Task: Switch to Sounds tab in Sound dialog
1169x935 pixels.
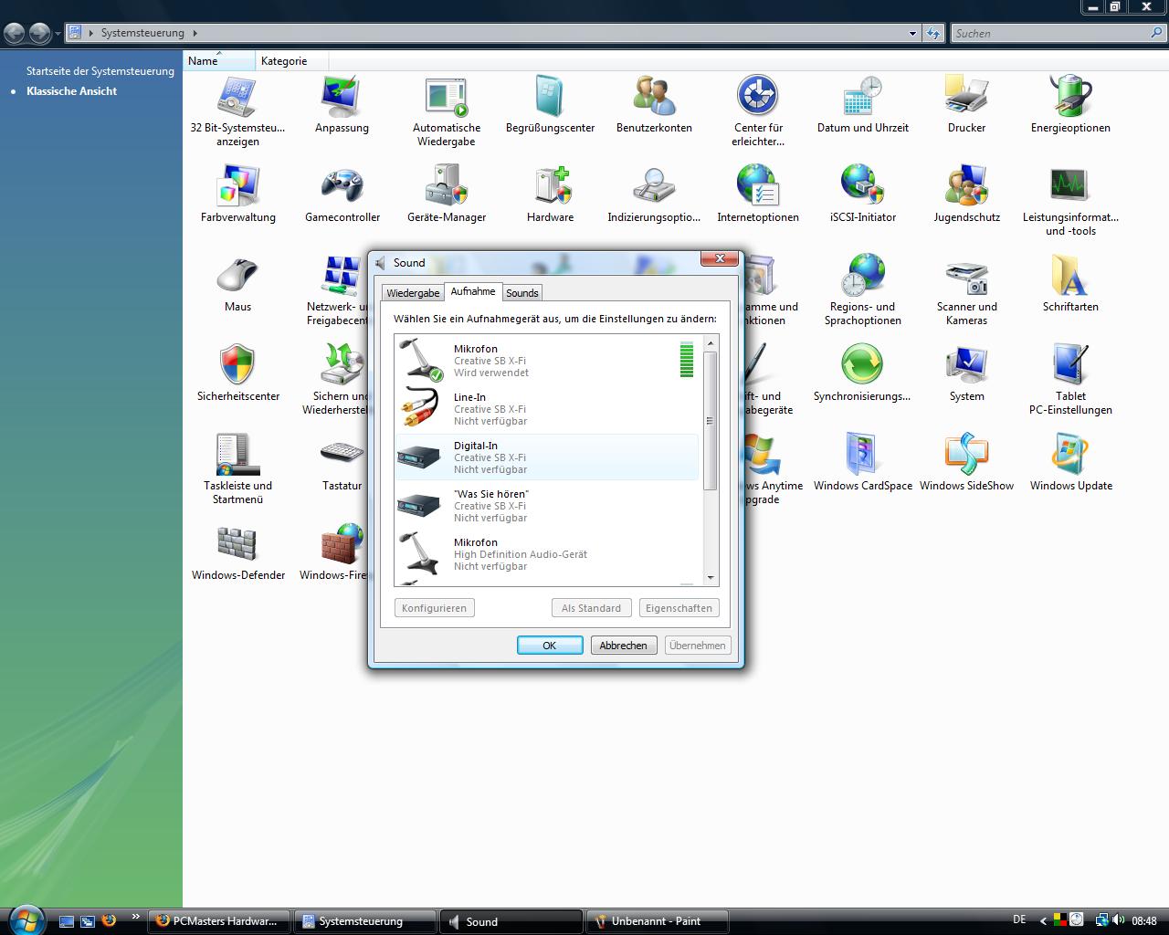Action: pos(522,293)
